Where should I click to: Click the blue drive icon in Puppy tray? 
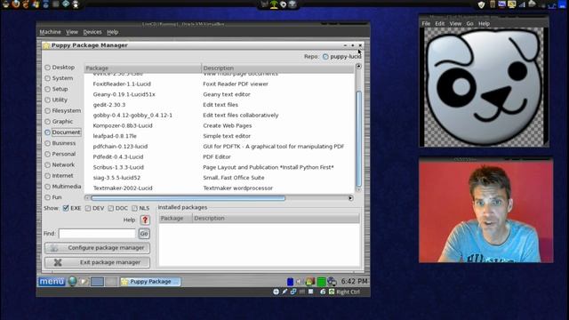pyautogui.click(x=290, y=282)
